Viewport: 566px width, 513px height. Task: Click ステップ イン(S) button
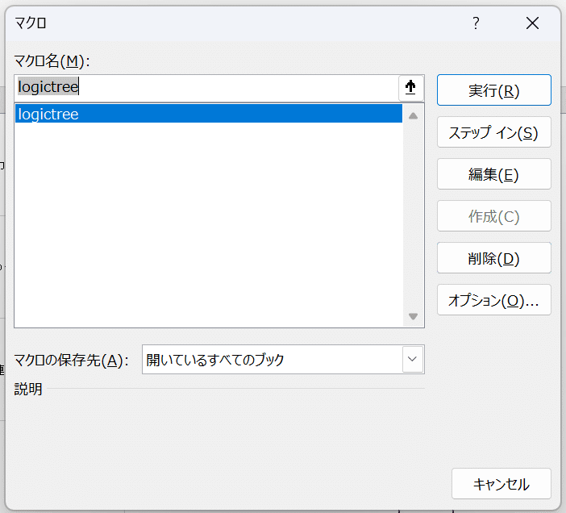coord(493,132)
